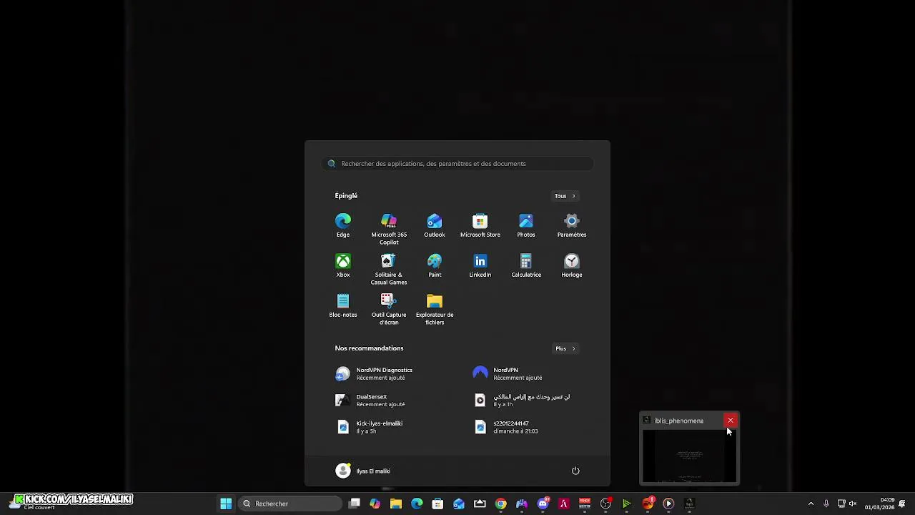
Task: Select the iblis_phenomena window preview
Action: (x=689, y=456)
